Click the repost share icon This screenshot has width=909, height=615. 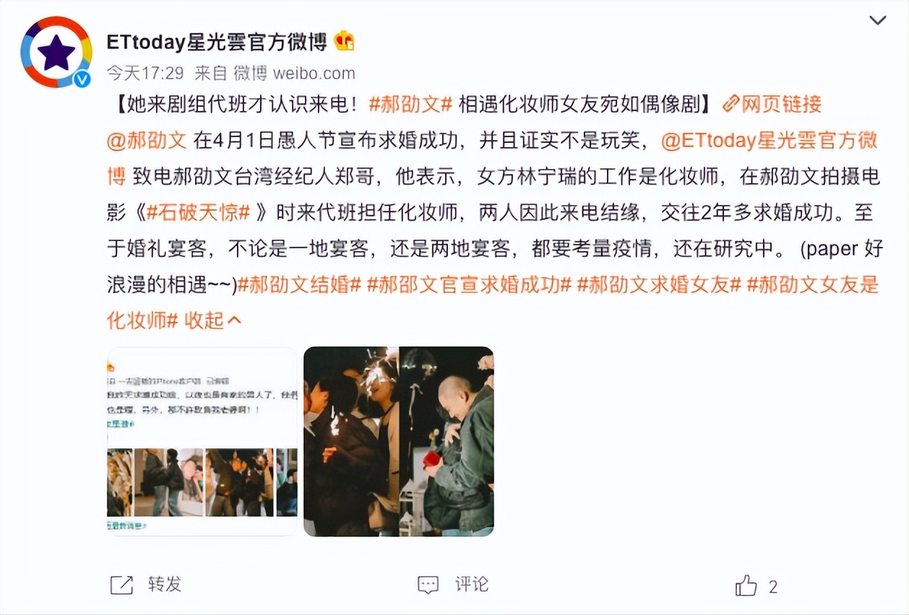tap(121, 585)
